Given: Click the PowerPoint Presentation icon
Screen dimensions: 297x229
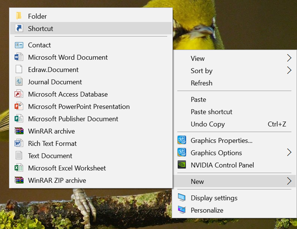Looking at the screenshot, I should 19,106.
